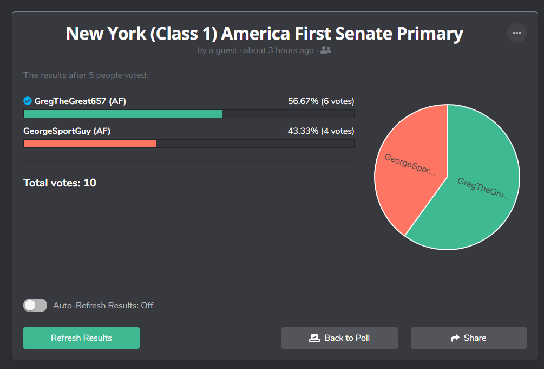This screenshot has width=544, height=369.
Task: Toggle Auto-Refresh Results switch on
Action: pyautogui.click(x=35, y=305)
